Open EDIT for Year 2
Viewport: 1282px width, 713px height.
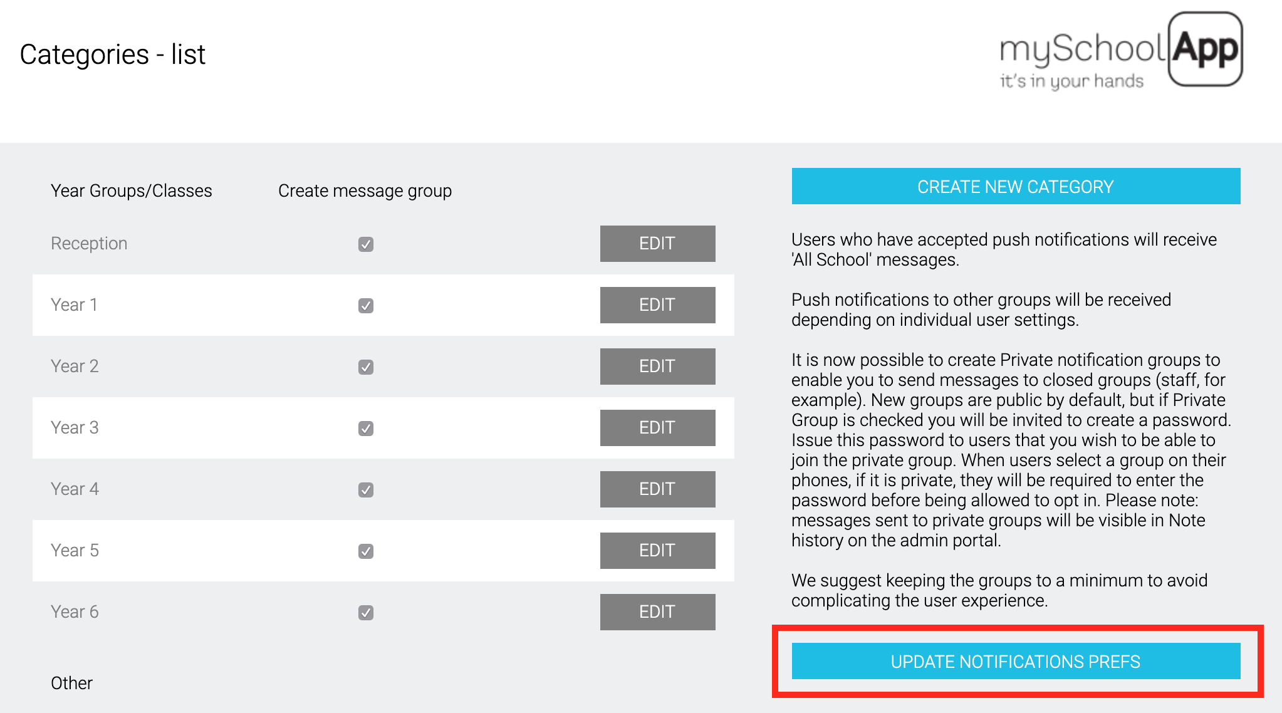(x=657, y=367)
